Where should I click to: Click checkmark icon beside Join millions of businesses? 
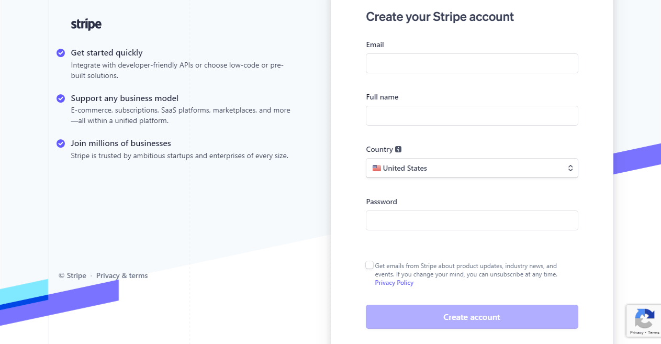point(61,143)
